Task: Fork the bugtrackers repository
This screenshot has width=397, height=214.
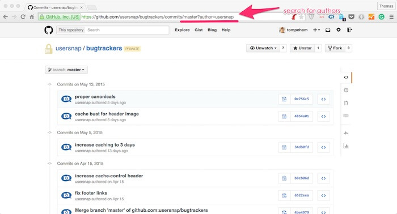Action: [x=335, y=48]
